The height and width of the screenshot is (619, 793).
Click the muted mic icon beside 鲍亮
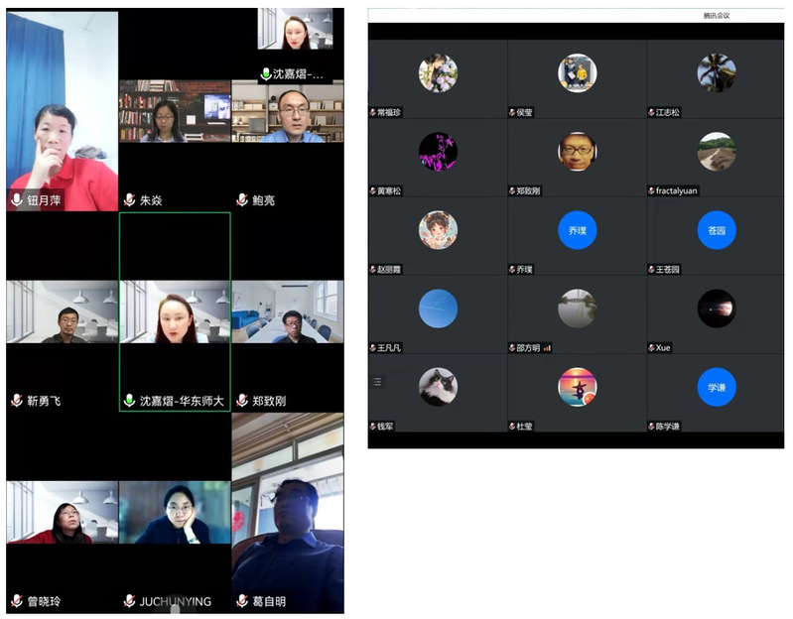pyautogui.click(x=242, y=200)
